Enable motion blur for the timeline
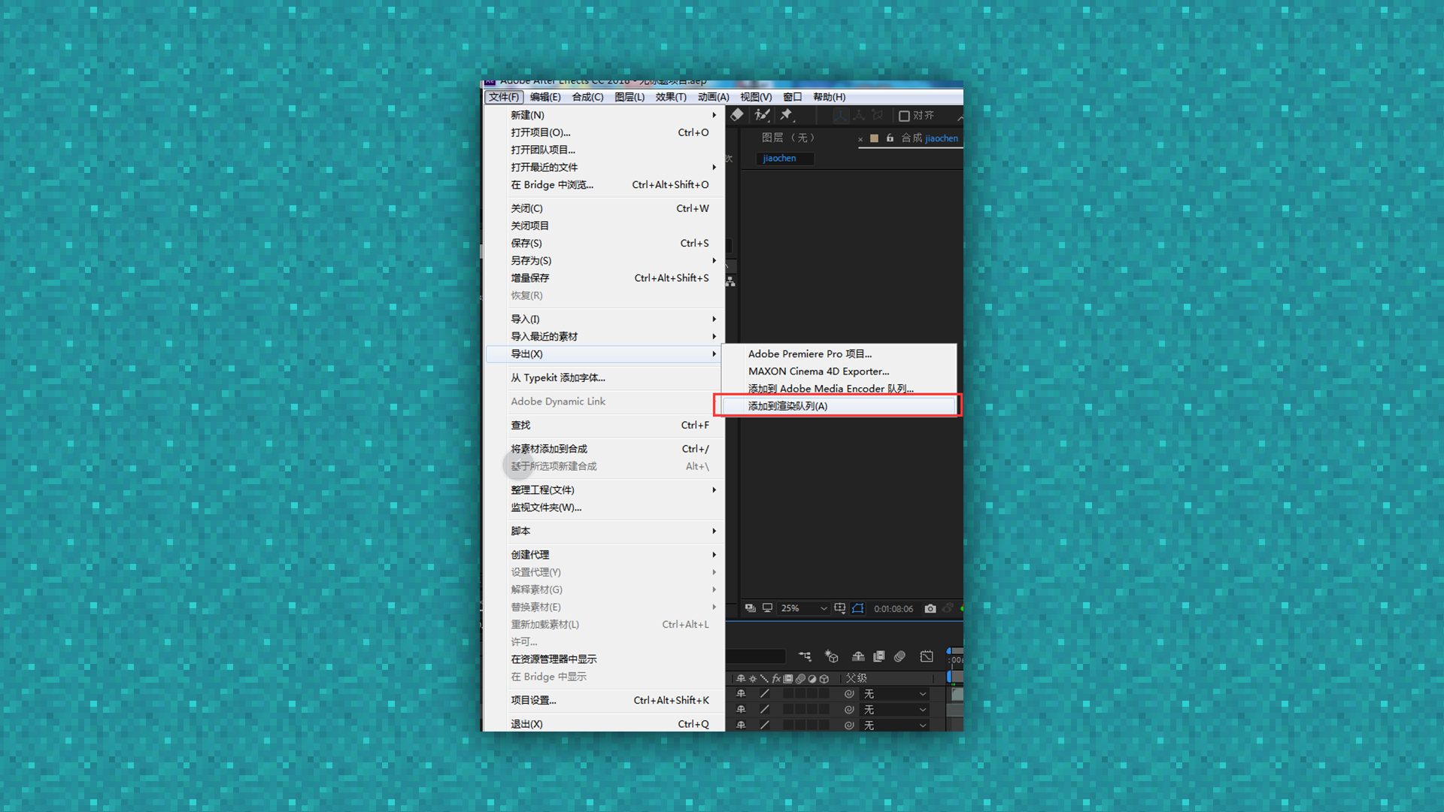 pyautogui.click(x=899, y=656)
